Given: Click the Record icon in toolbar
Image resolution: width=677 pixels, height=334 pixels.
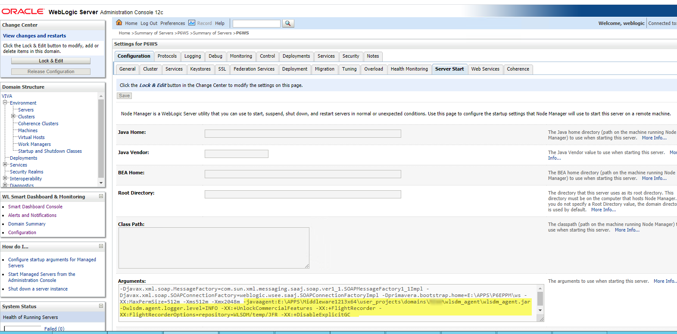Looking at the screenshot, I should click(x=192, y=23).
